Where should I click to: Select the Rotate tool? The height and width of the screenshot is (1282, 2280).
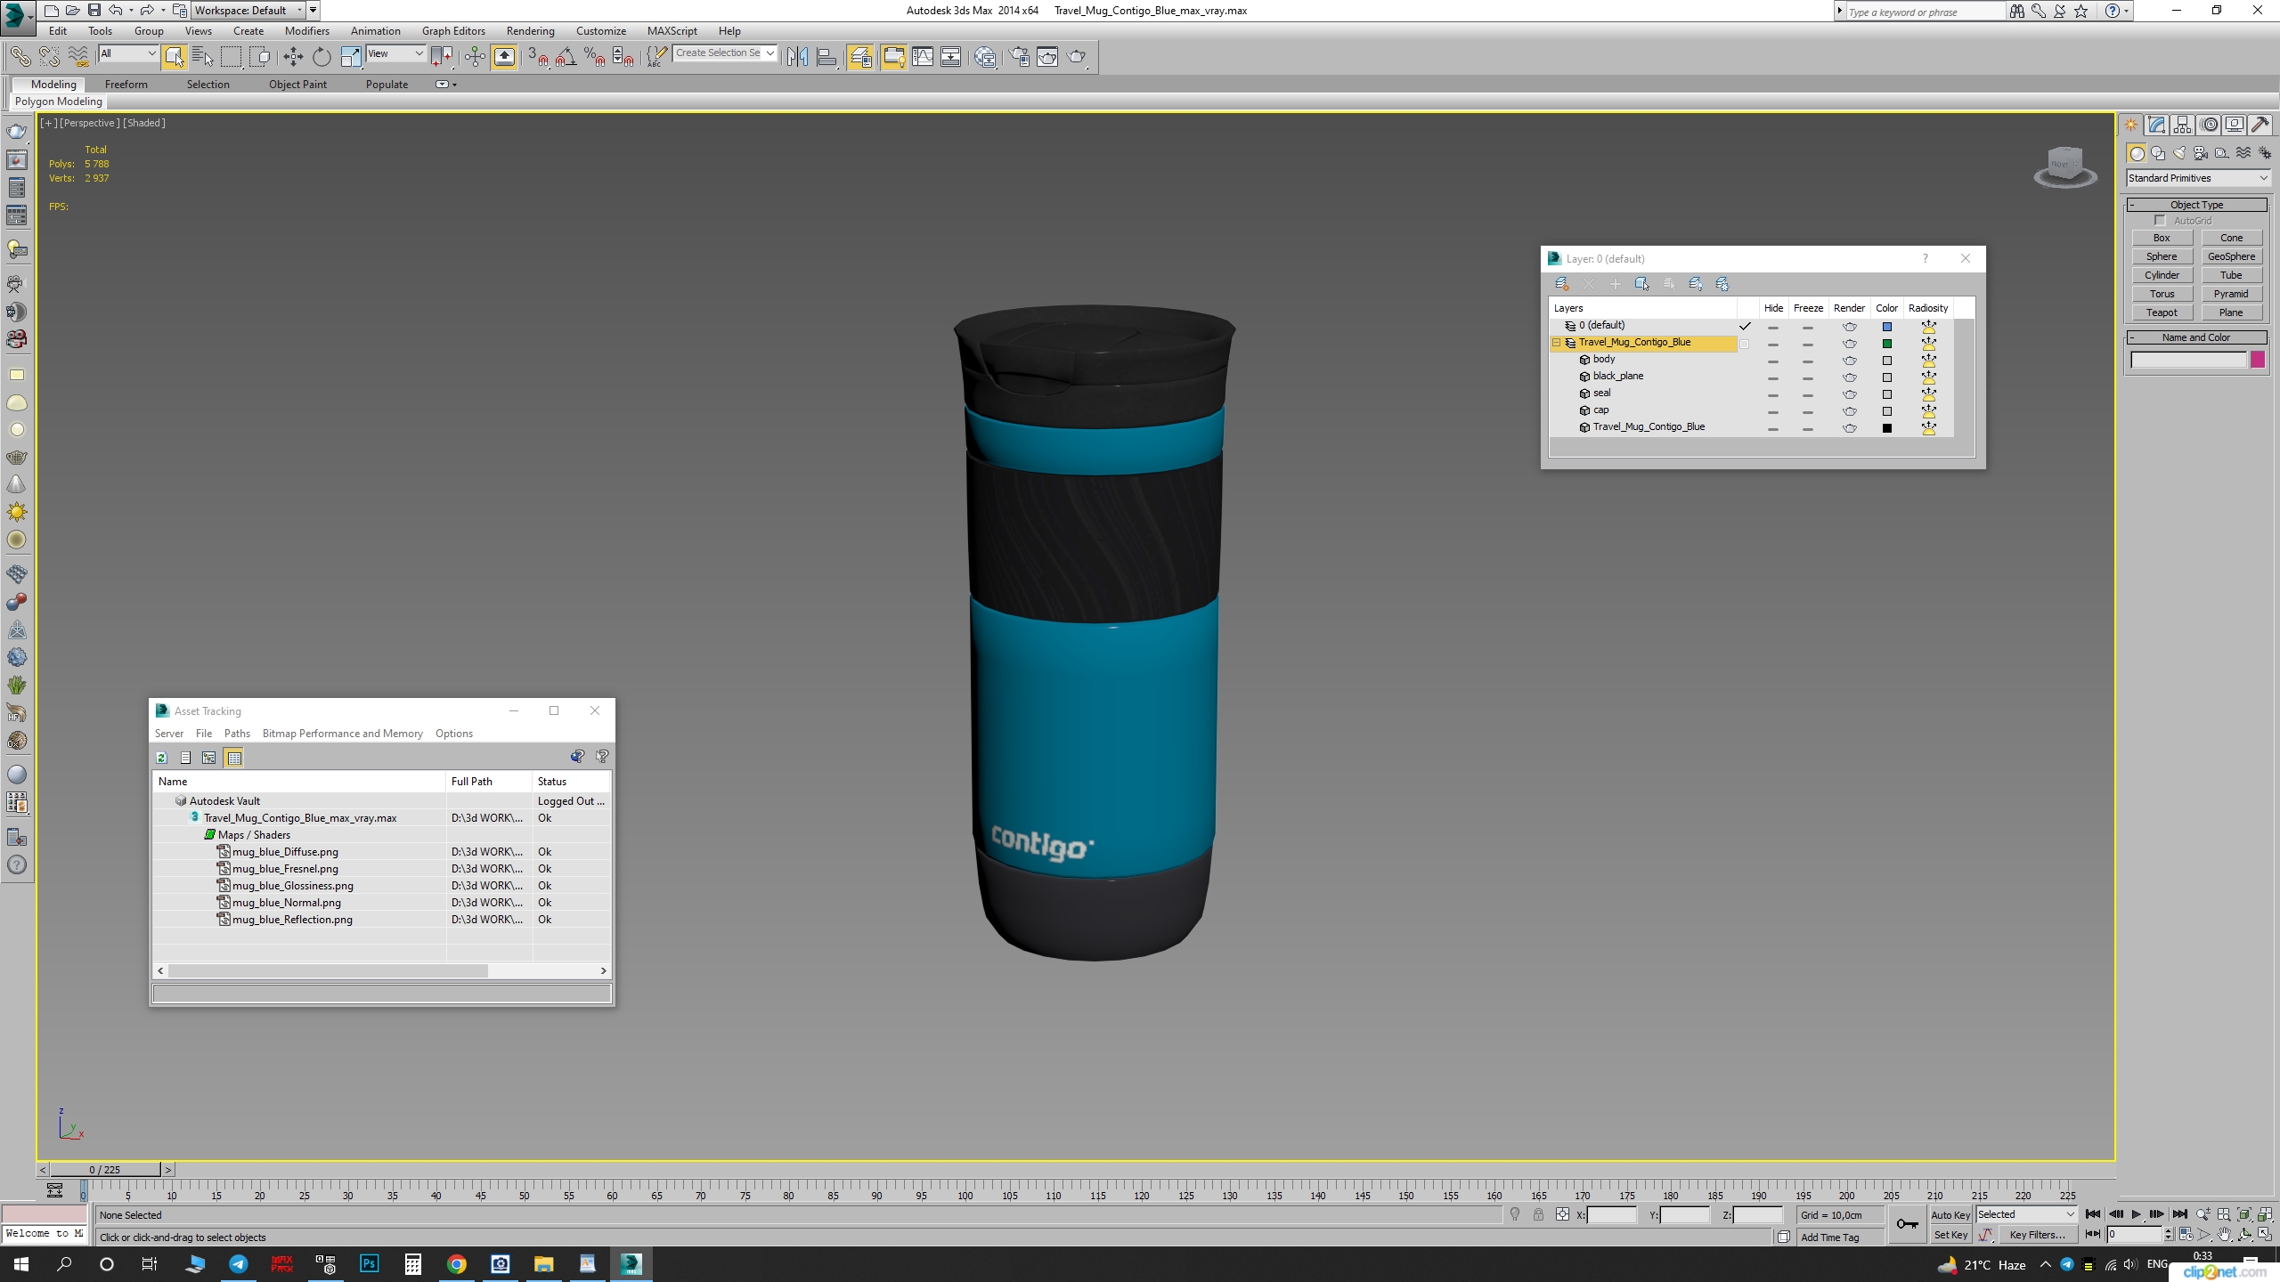(322, 57)
